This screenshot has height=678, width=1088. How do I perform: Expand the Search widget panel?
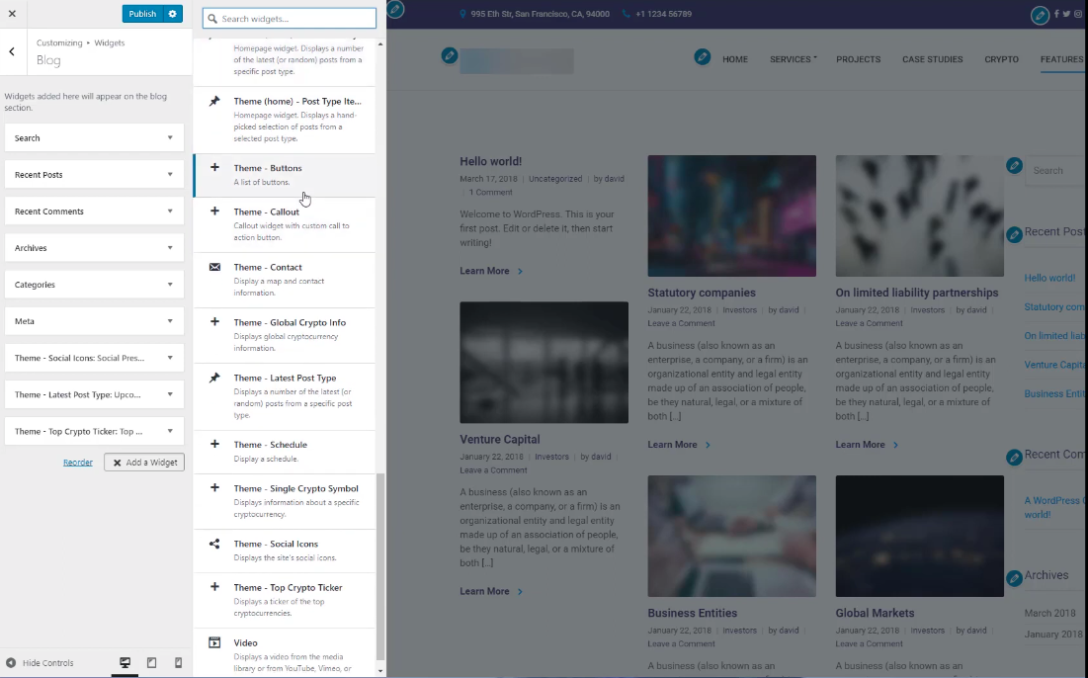tap(94, 138)
